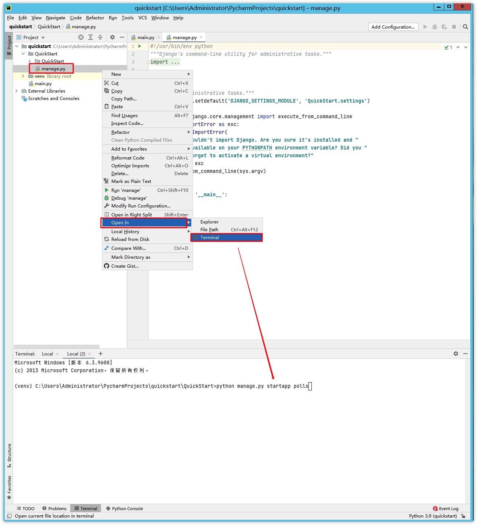Click the Project tree horizontal scrollbar
Screen dimensions: 477x525
coord(56,347)
